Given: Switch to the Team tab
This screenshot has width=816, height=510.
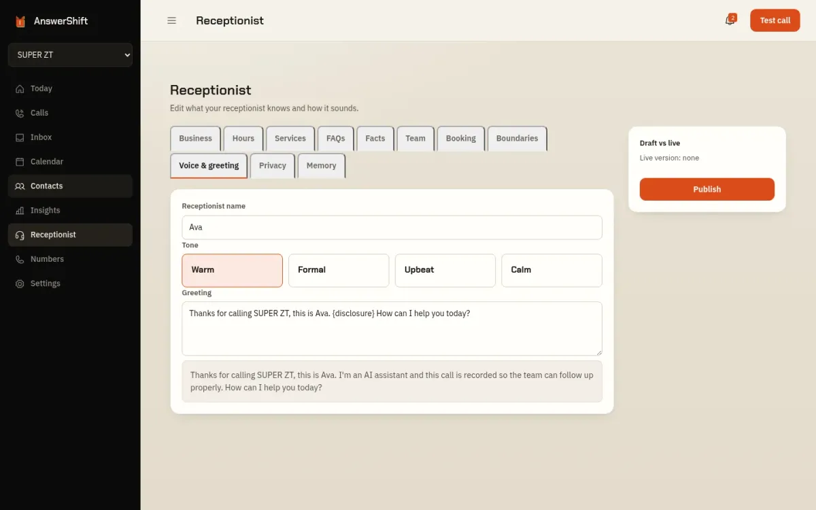Looking at the screenshot, I should (x=415, y=139).
